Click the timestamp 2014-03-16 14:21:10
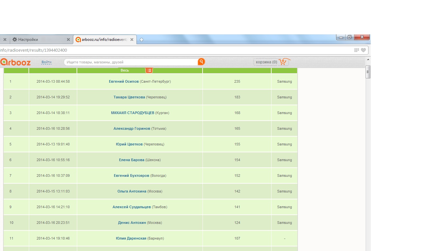The width and height of the screenshot is (447, 251). click(x=53, y=207)
